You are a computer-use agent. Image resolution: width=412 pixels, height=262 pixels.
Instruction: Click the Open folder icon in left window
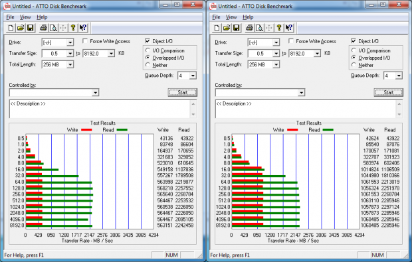tap(21, 28)
